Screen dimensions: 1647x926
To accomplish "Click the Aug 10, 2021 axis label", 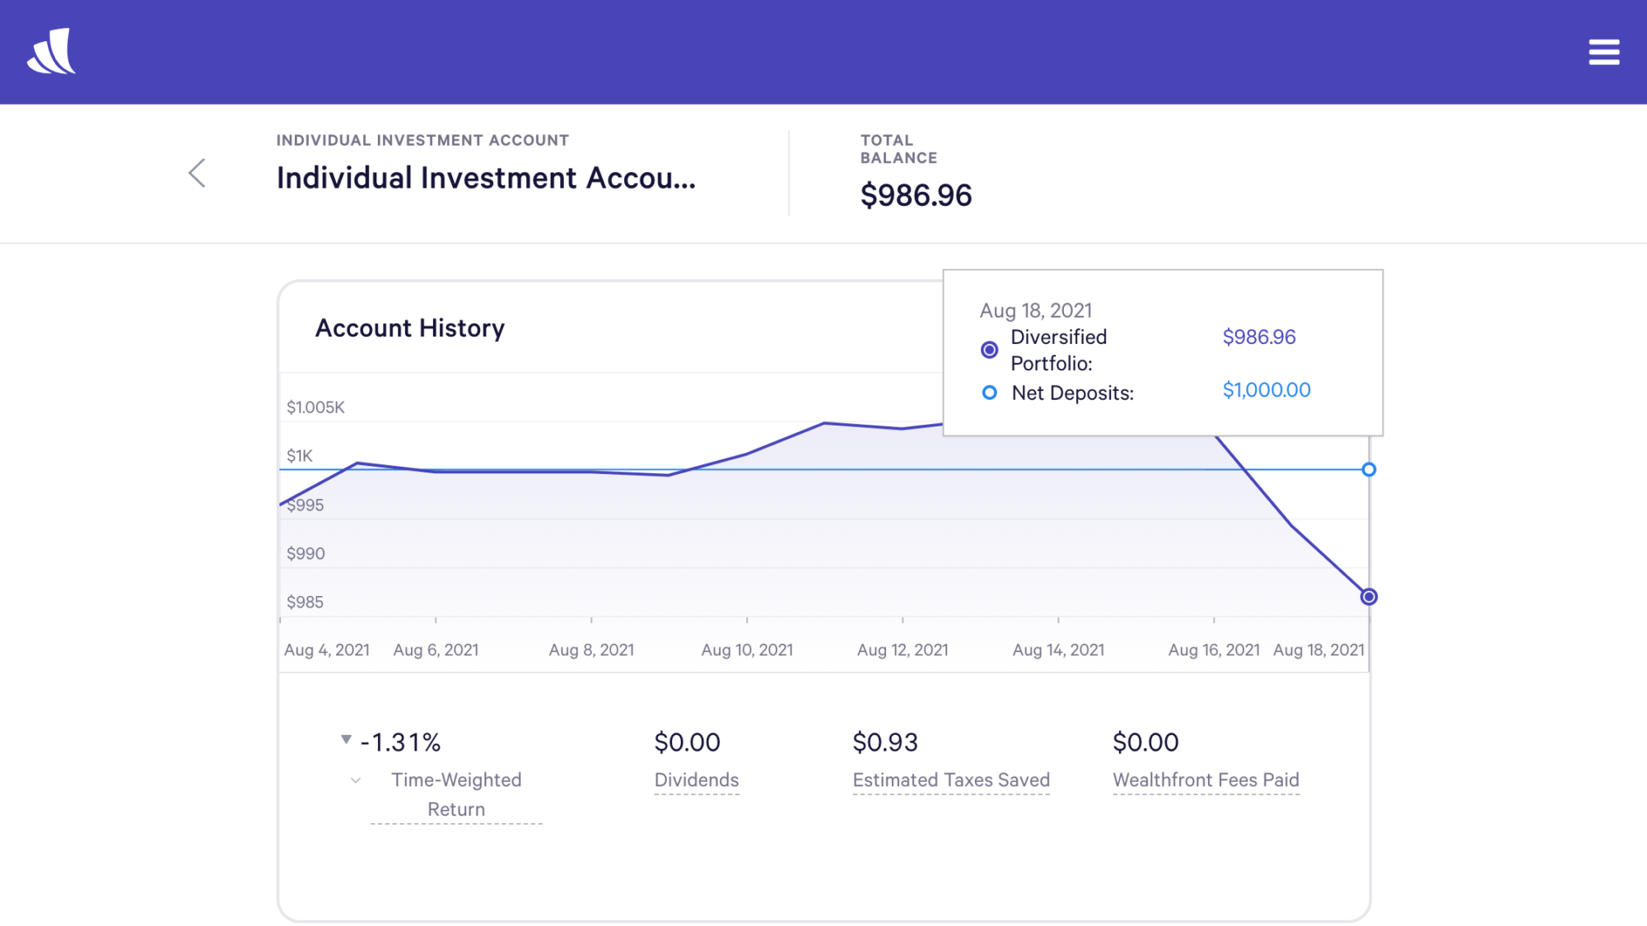I will pos(746,649).
